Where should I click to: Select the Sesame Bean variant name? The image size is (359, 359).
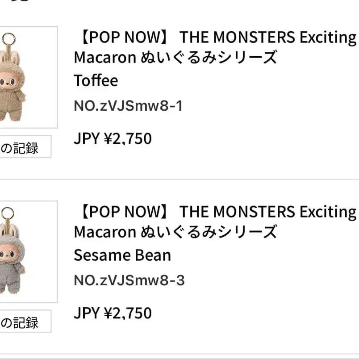coord(122,255)
